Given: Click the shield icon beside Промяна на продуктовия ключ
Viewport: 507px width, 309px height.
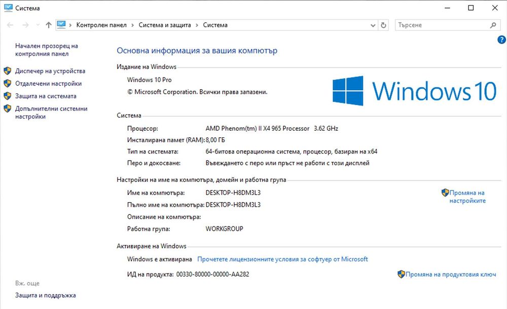Looking at the screenshot, I should (x=401, y=274).
